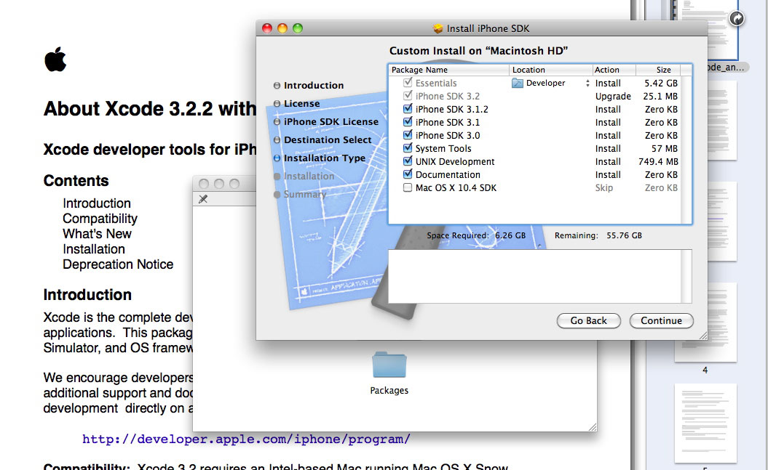
Task: Select the License installer step
Action: 301,104
